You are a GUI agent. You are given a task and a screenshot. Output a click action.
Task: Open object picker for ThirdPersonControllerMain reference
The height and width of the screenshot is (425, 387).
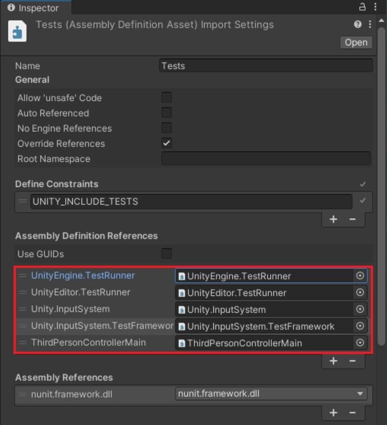coord(360,343)
